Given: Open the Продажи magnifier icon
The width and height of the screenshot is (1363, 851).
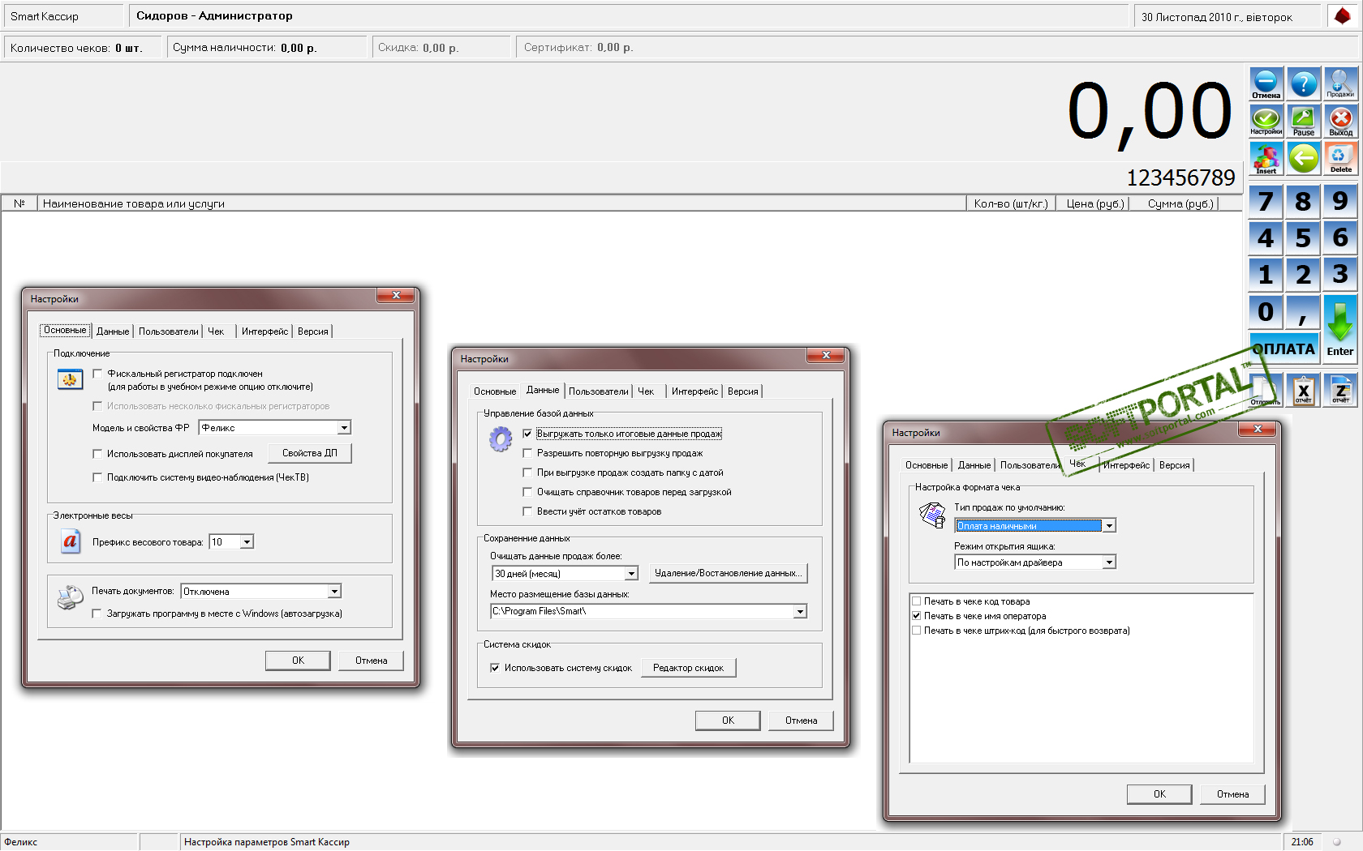Looking at the screenshot, I should 1341,84.
